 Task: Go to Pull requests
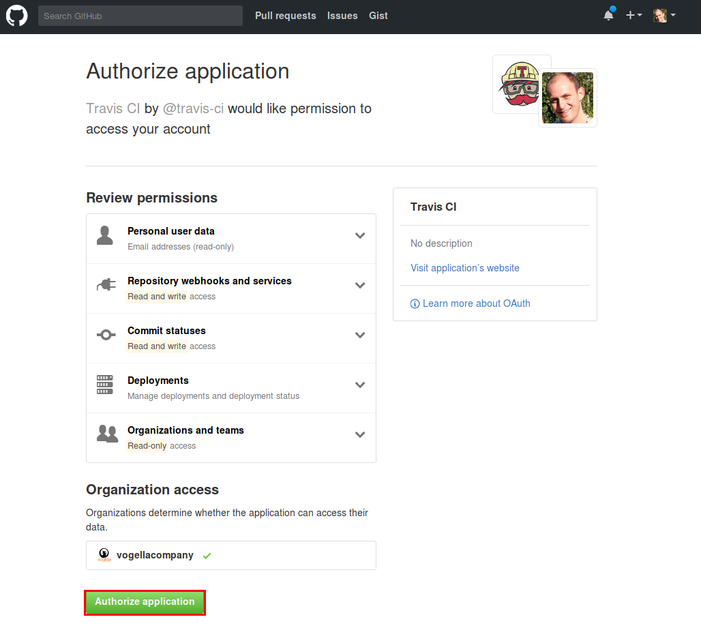click(x=285, y=16)
